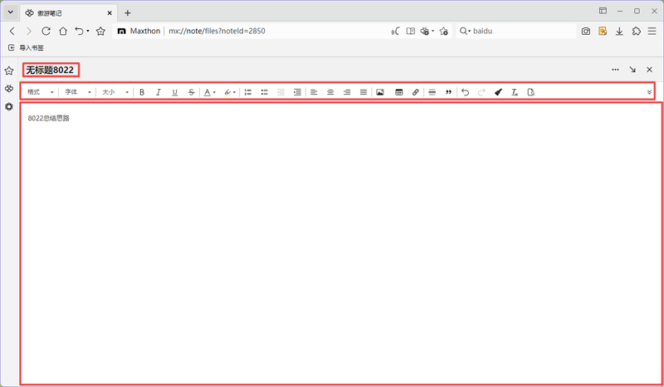Open the text color picker
This screenshot has height=387, width=664.
click(210, 92)
